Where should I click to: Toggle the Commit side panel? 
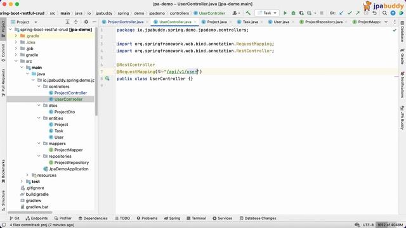(x=3, y=53)
